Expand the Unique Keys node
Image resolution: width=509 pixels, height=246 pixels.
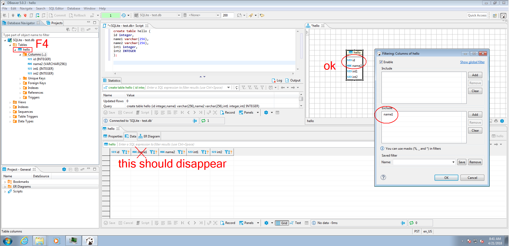click(20, 79)
